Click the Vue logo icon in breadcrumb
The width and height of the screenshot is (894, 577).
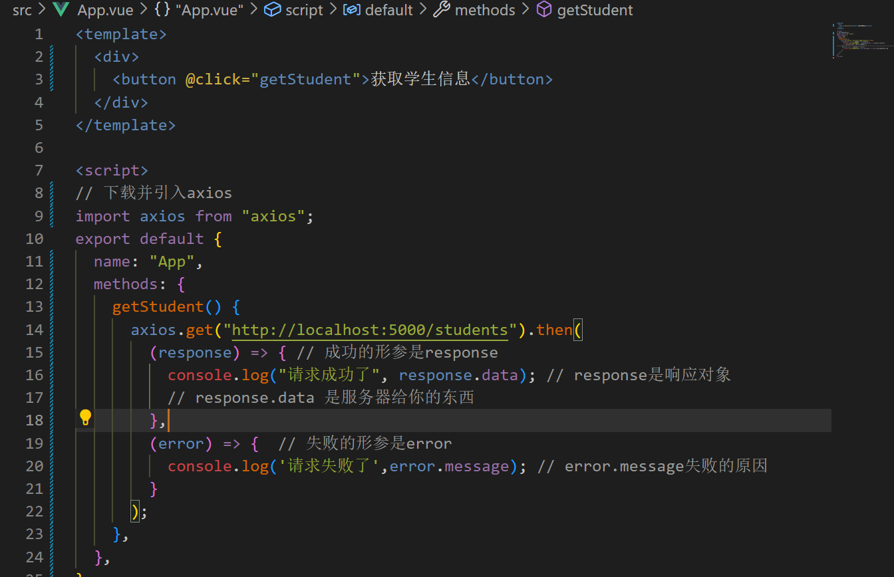61,10
